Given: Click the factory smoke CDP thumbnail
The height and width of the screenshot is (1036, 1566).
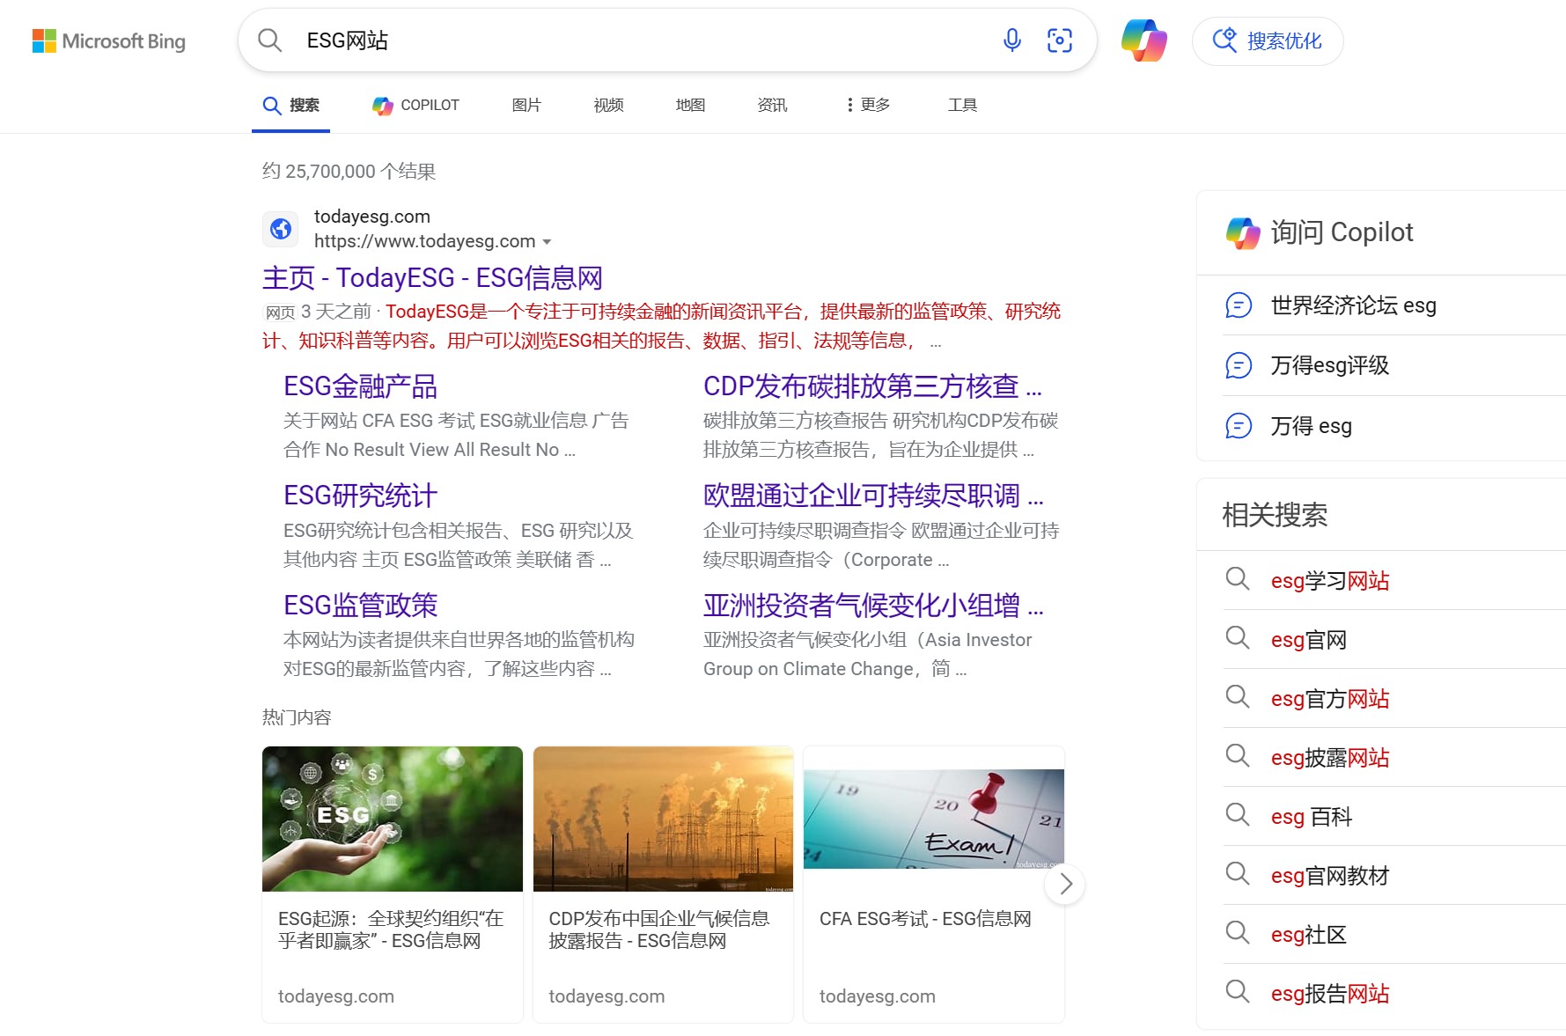Looking at the screenshot, I should pos(663,819).
